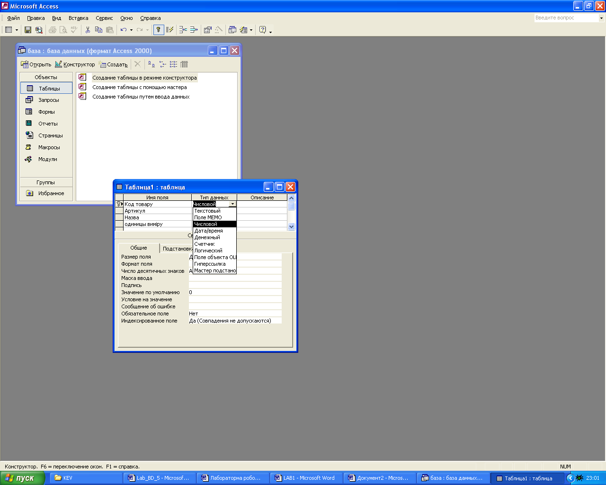
Task: Click the New Object toolbar icon
Action: 243,30
